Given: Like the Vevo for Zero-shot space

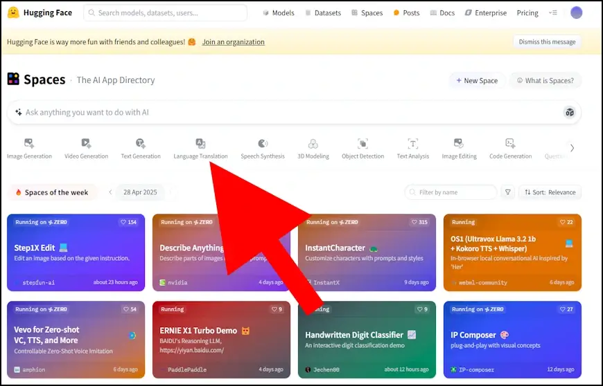Looking at the screenshot, I should [129, 309].
